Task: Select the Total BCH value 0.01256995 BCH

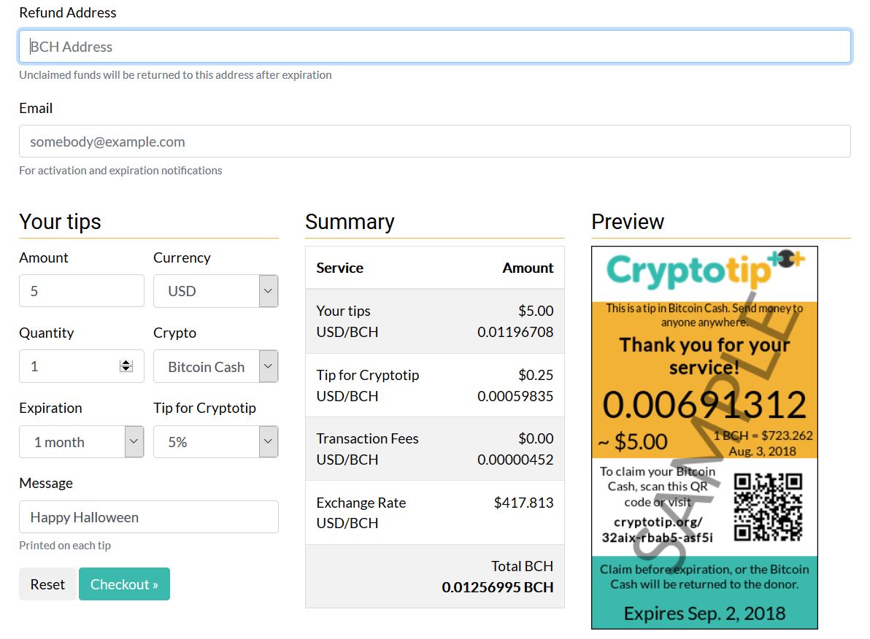Action: 497,587
